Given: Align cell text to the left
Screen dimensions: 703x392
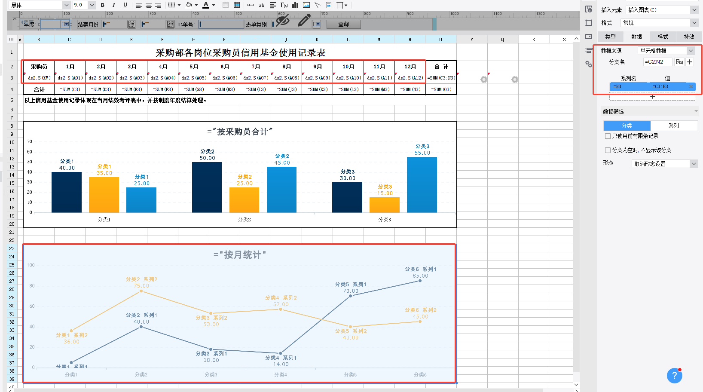Looking at the screenshot, I should (x=139, y=5).
